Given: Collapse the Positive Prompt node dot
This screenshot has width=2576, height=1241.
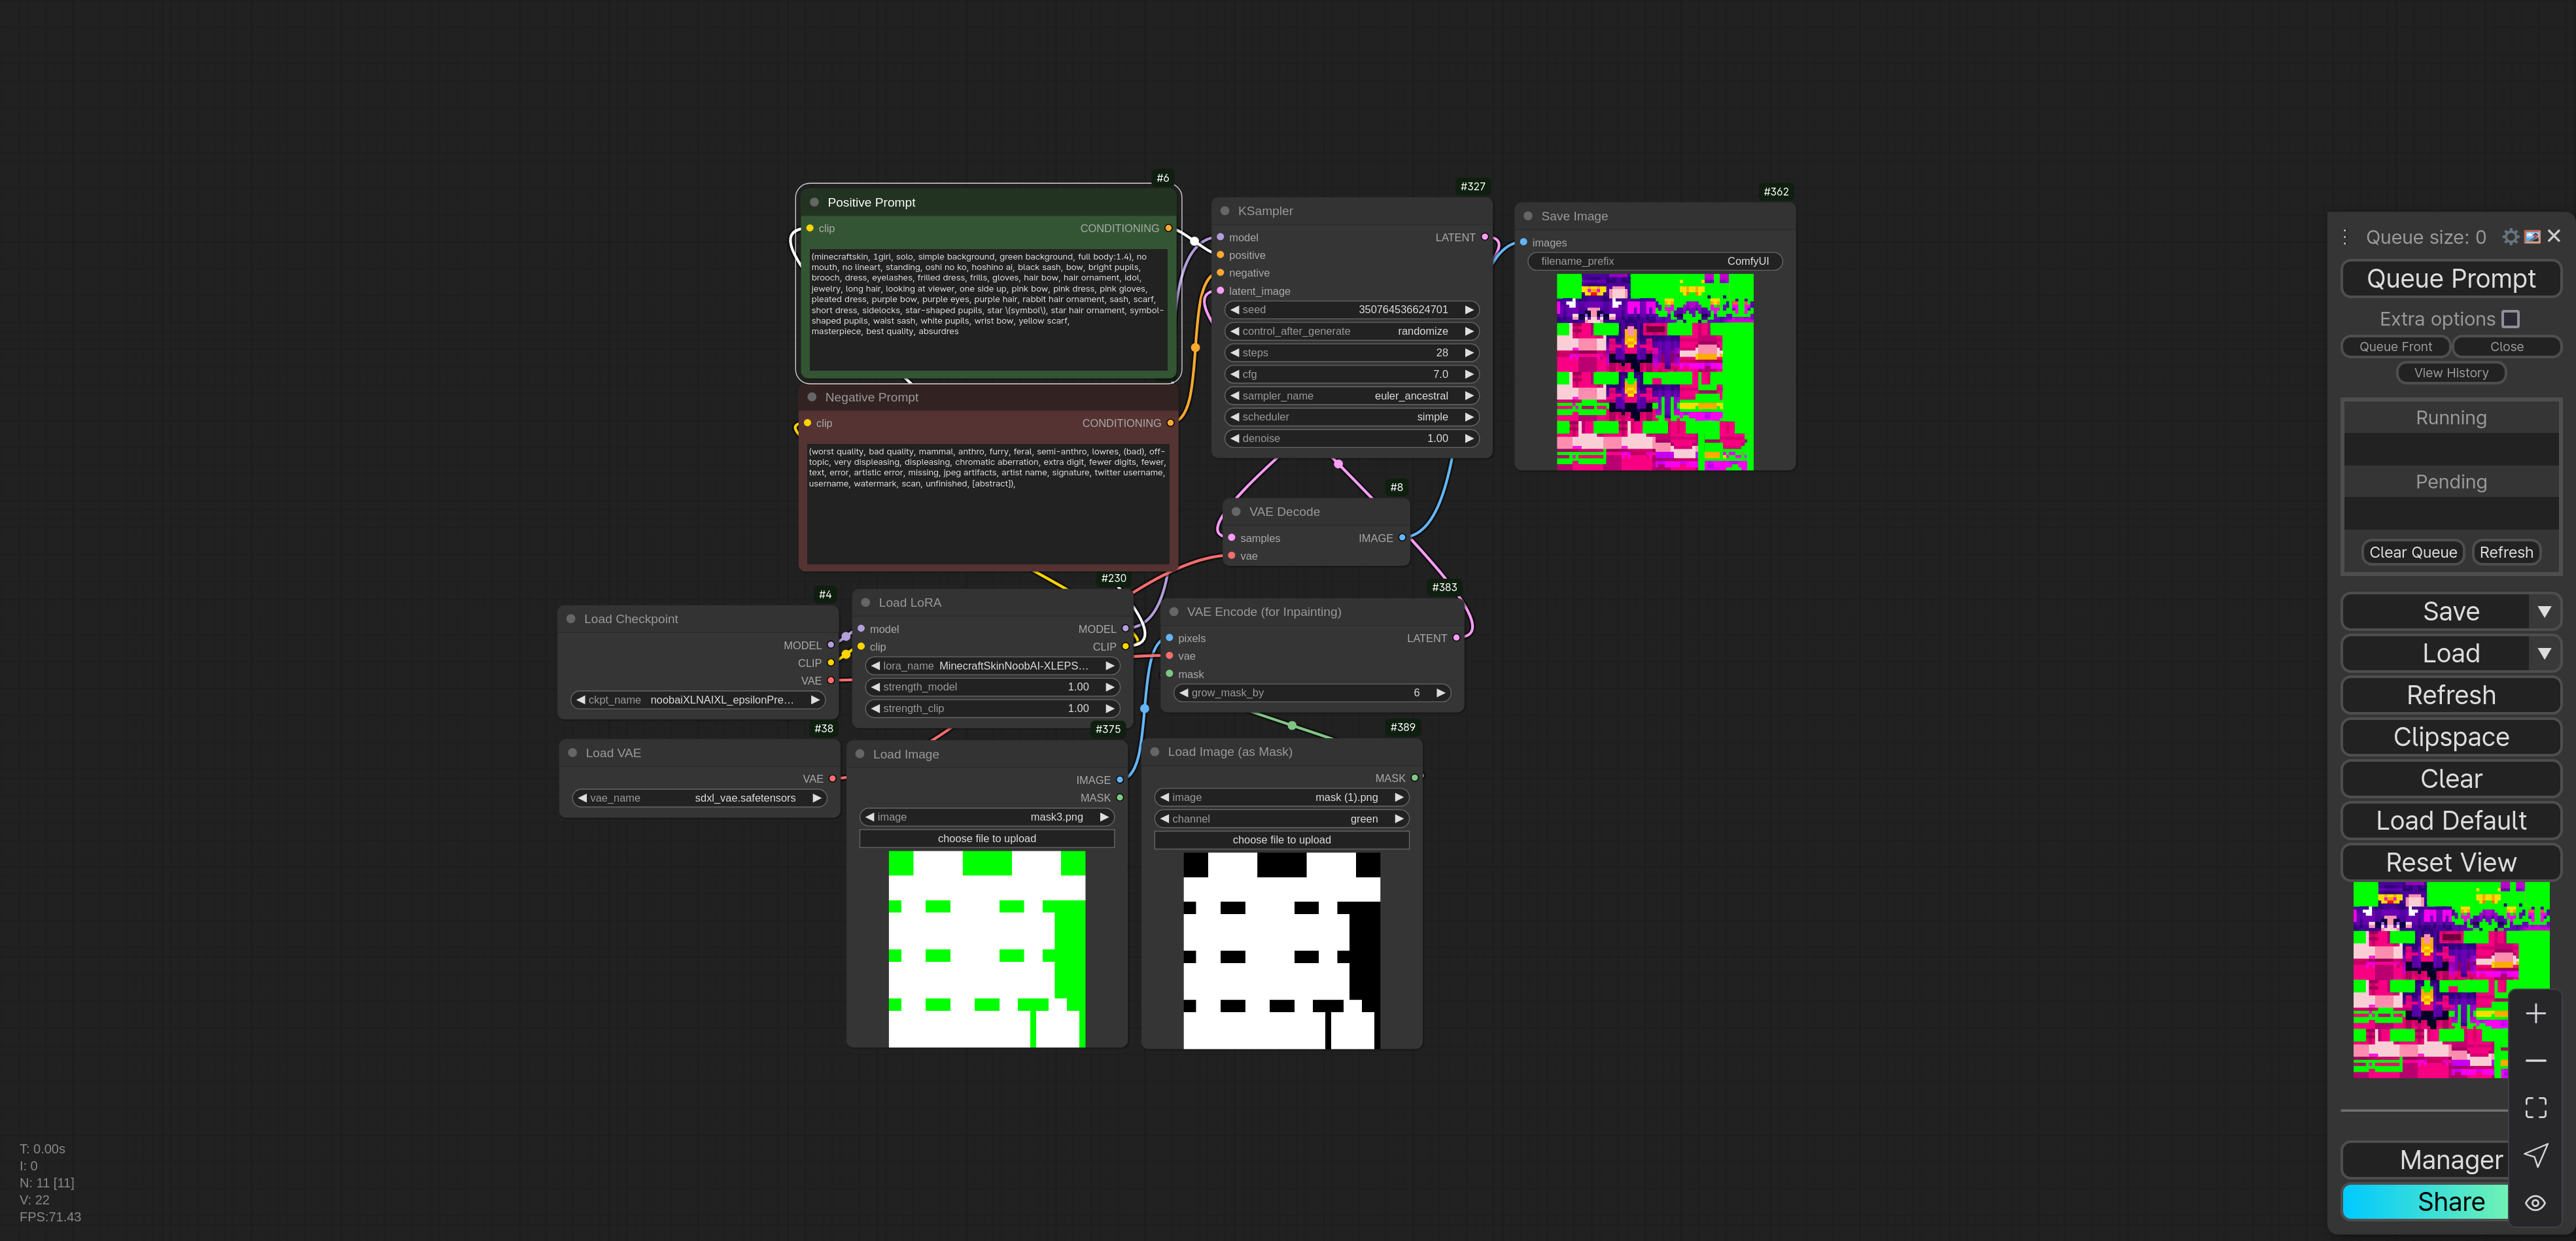Looking at the screenshot, I should (x=814, y=202).
